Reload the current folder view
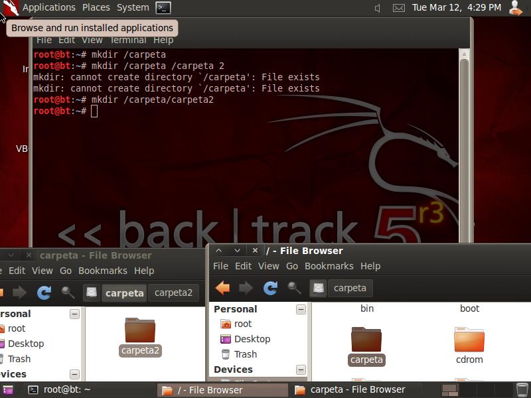 [270, 288]
